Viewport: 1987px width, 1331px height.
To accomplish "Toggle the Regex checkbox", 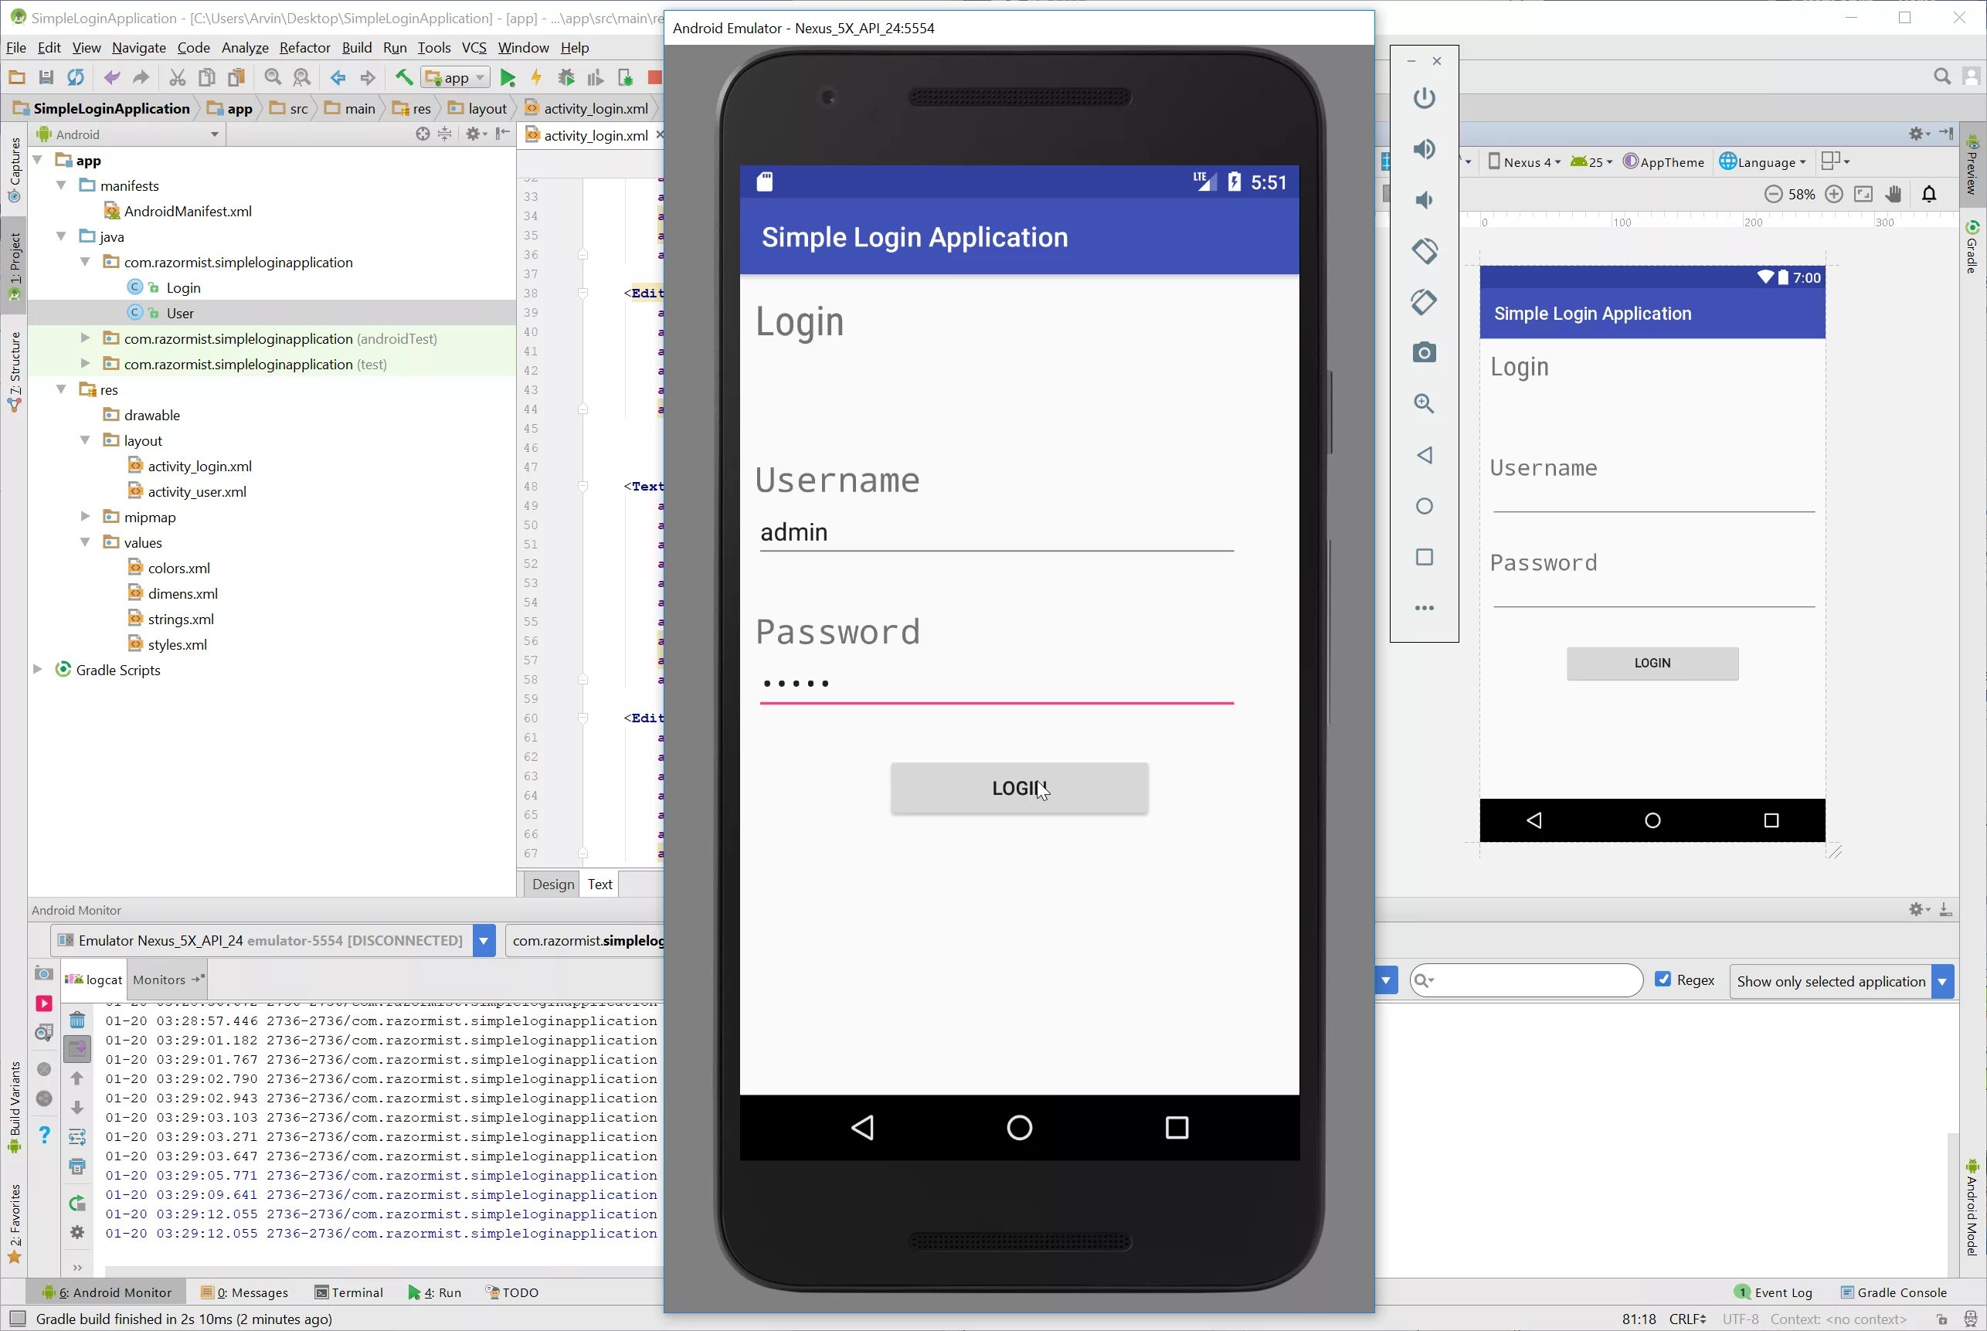I will tap(1663, 980).
